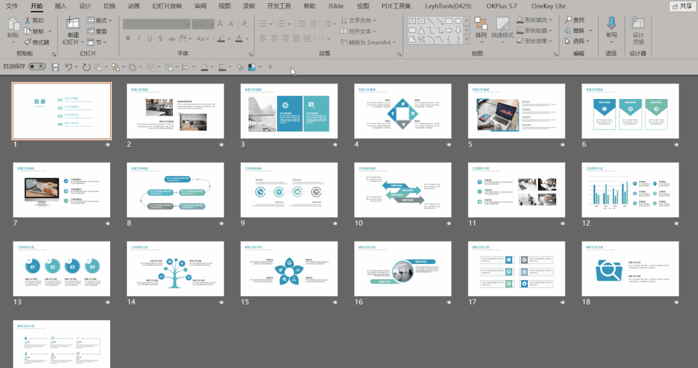This screenshot has height=368, width=698.
Task: Click Convert to SmartArt button
Action: [x=368, y=42]
